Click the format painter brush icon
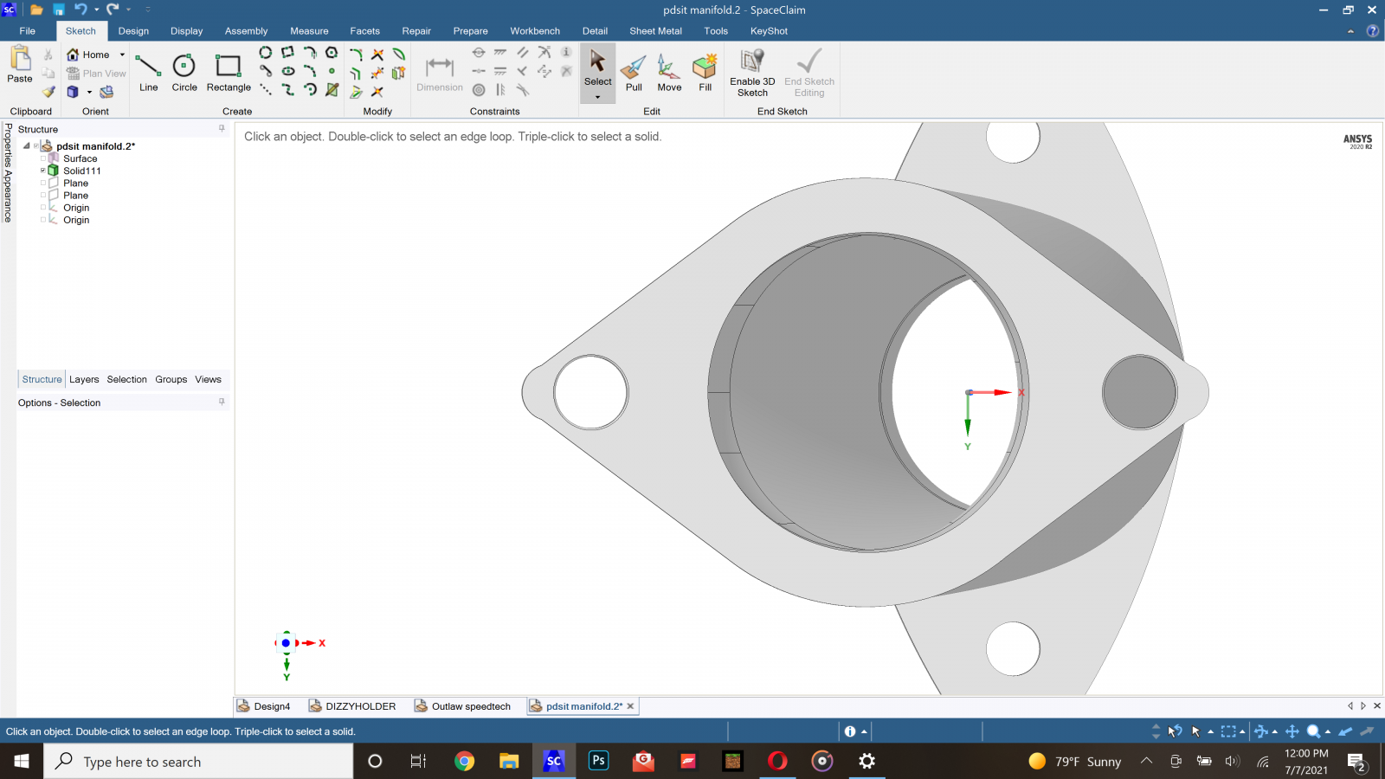The image size is (1385, 779). coord(48,92)
